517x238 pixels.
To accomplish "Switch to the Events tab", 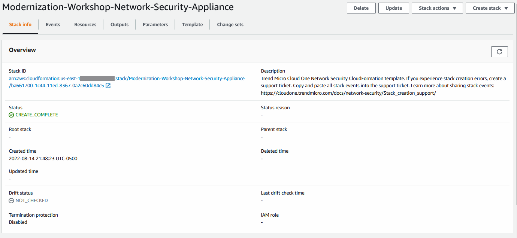I will (53, 25).
